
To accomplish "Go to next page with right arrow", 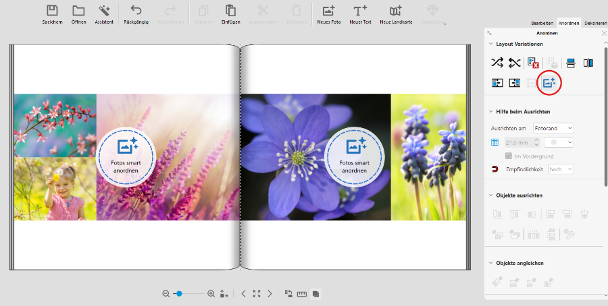I will pyautogui.click(x=270, y=294).
